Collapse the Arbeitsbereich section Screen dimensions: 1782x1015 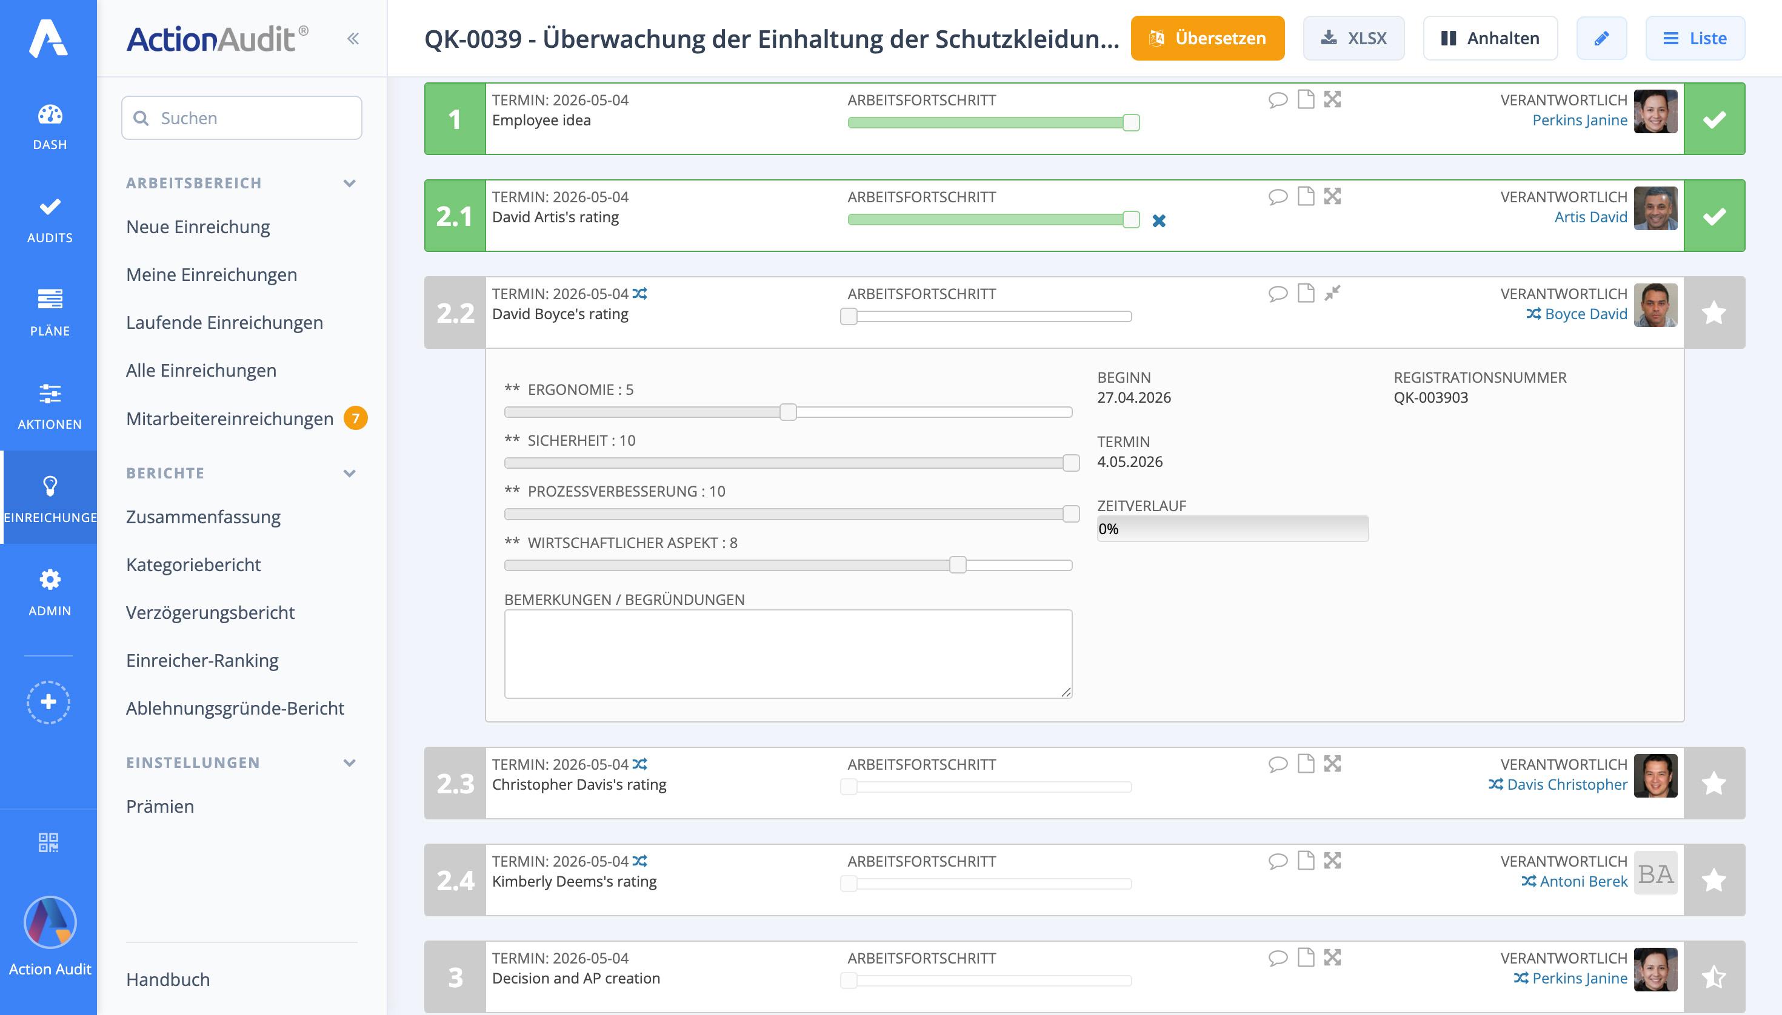point(350,183)
